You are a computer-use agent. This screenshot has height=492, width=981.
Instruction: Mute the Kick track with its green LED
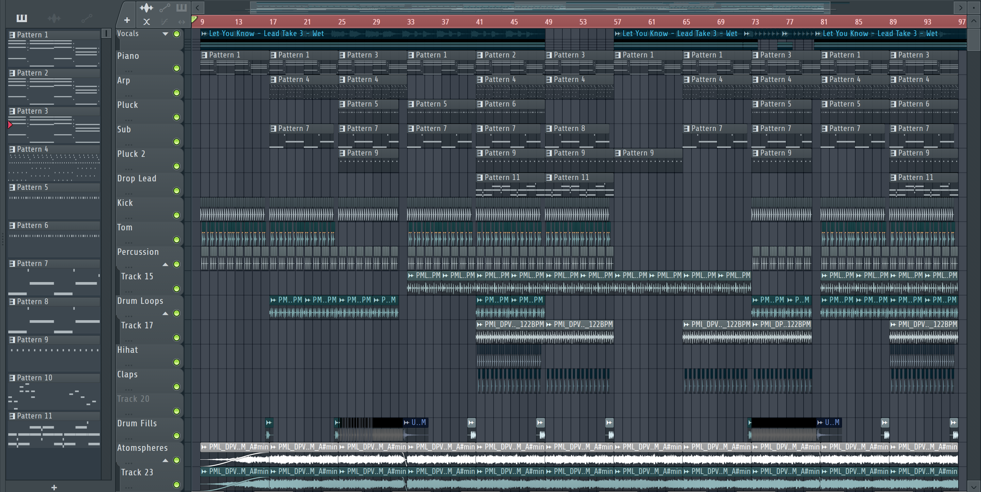pos(177,215)
